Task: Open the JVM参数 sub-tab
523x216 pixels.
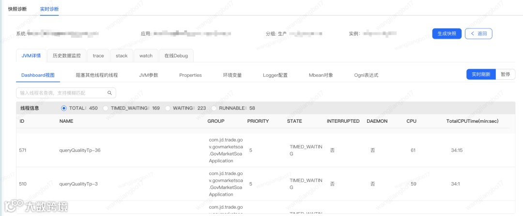Action: tap(149, 75)
